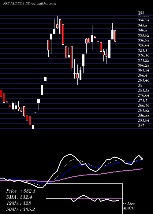153x214 pixels.
Task: Click the 12MA : 328 readout
Action: 18,203
